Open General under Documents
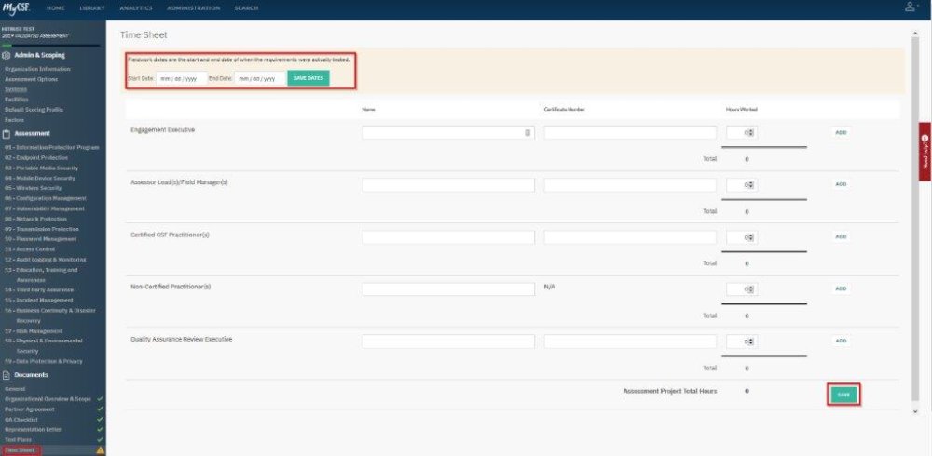The height and width of the screenshot is (456, 932). click(15, 389)
